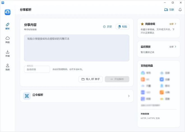Click the 开始解析 button
This screenshot has width=185, height=132.
click(117, 79)
